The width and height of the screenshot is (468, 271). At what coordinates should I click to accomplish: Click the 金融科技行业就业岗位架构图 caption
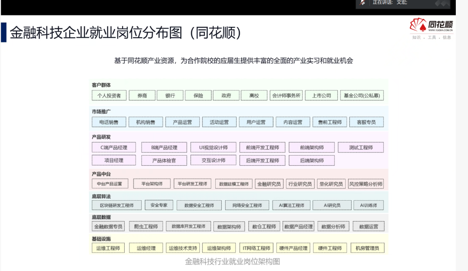[232, 262]
